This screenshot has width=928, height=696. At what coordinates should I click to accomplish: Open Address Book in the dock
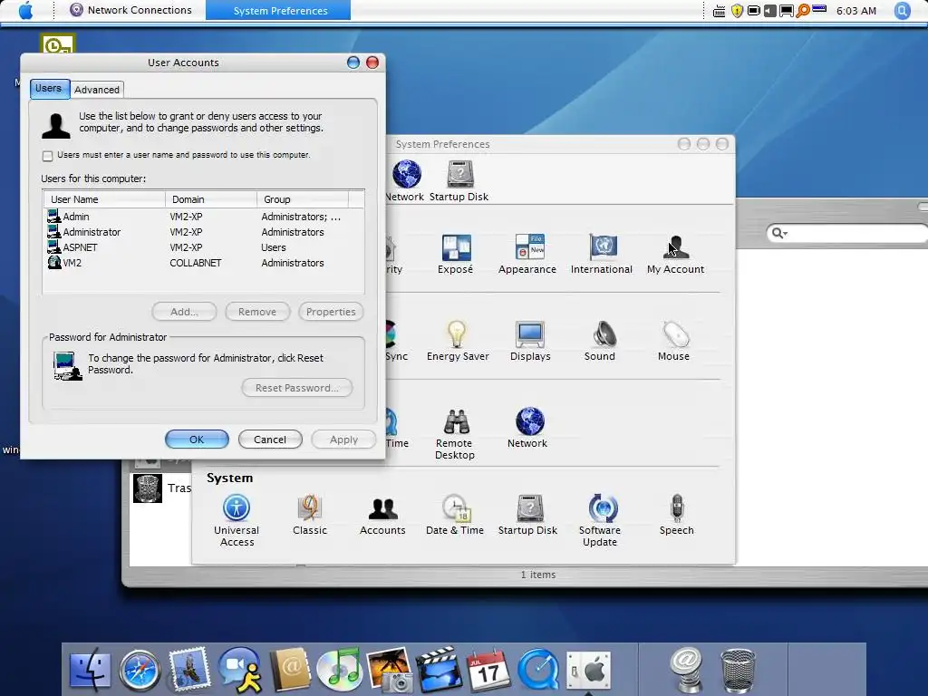click(x=289, y=670)
